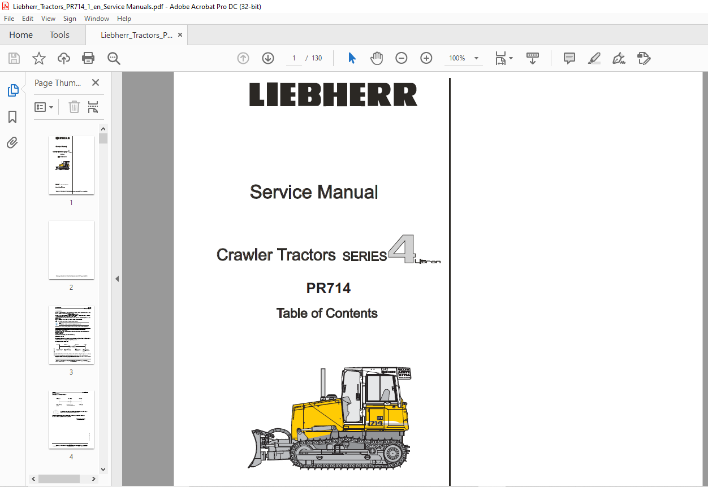This screenshot has width=708, height=487.
Task: Open the find text magnifier
Action: [x=114, y=58]
